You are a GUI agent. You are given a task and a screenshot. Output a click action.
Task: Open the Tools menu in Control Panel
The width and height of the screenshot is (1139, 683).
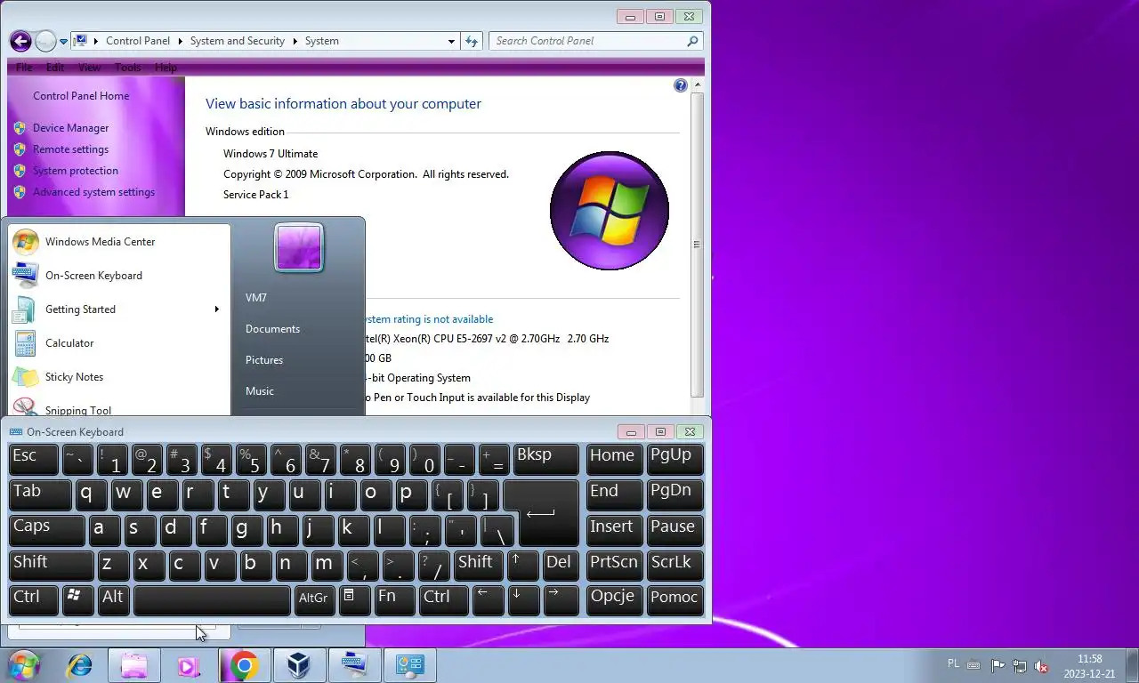coord(127,68)
